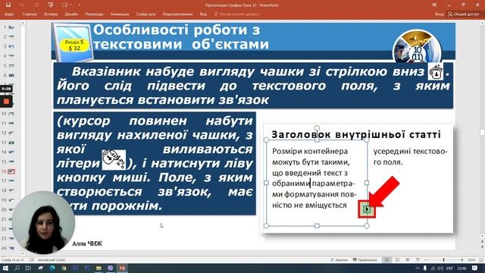This screenshot has width=485, height=273.
Task: Click the slide counter in status bar
Action: pyautogui.click(x=14, y=260)
